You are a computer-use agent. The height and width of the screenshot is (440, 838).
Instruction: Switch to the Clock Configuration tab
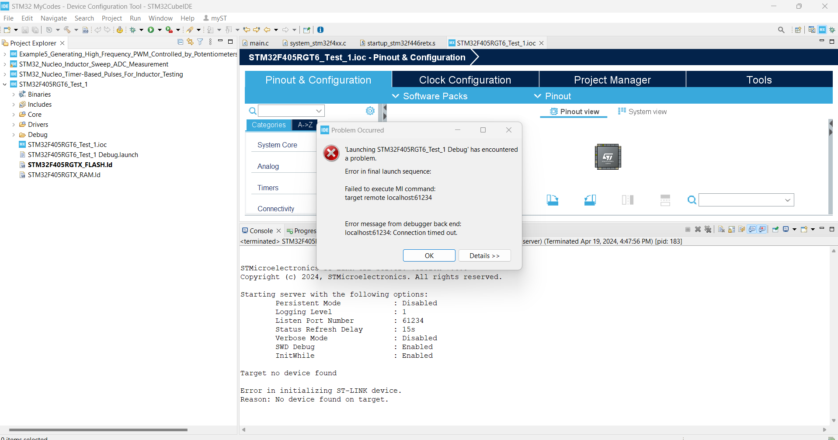[465, 79]
